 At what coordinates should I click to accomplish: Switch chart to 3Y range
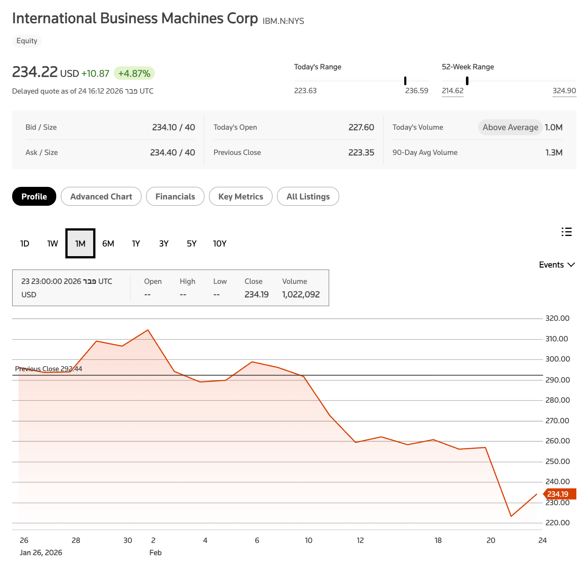pos(164,244)
